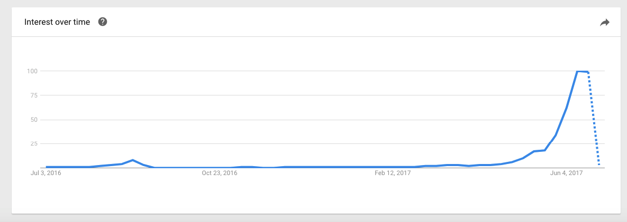Select the Feb 12, 2017 axis label
Viewport: 627px width, 222px height.
(x=393, y=173)
